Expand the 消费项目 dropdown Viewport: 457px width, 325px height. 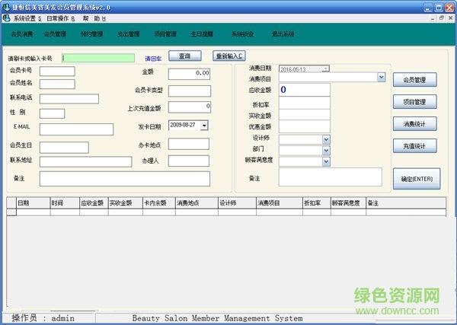pyautogui.click(x=381, y=78)
